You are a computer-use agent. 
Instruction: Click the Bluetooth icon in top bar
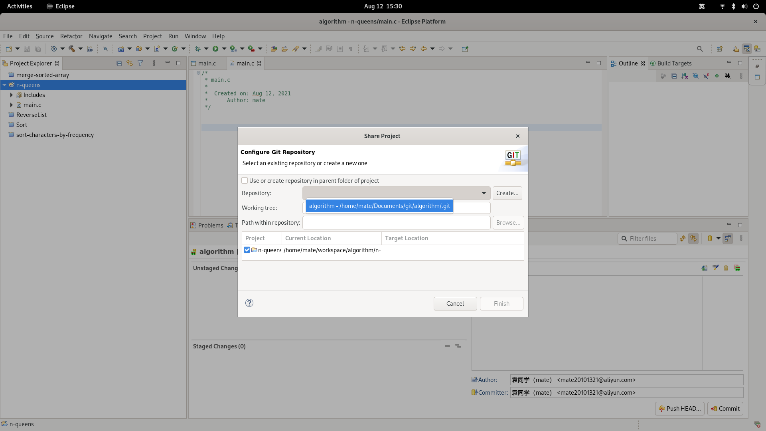(733, 6)
